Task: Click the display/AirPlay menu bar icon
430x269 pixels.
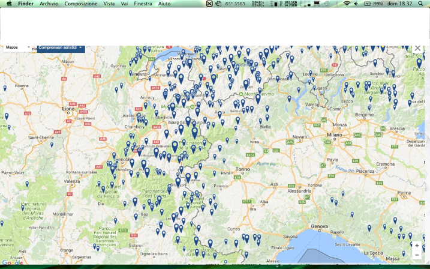Action: (317, 4)
